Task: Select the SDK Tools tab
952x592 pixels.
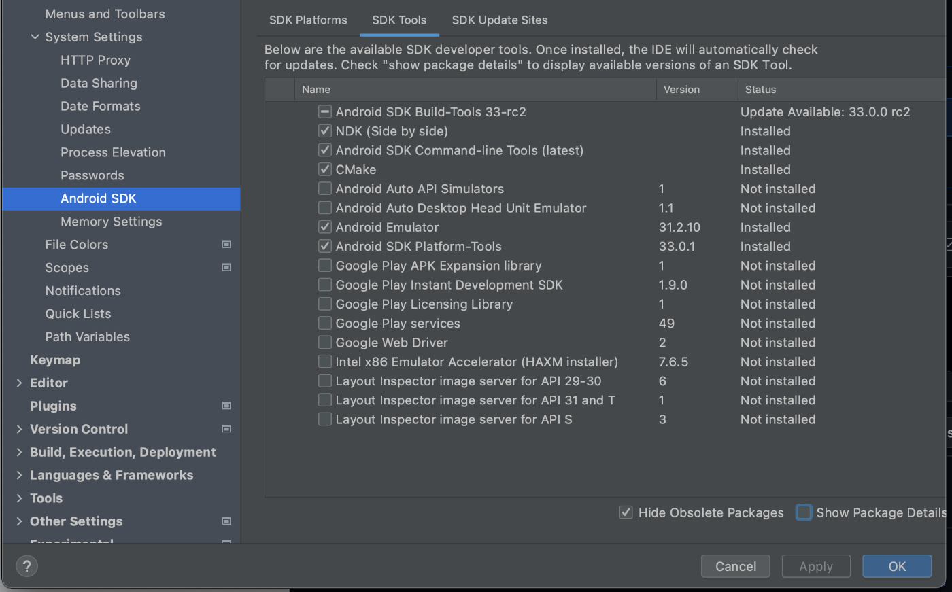Action: (x=399, y=20)
